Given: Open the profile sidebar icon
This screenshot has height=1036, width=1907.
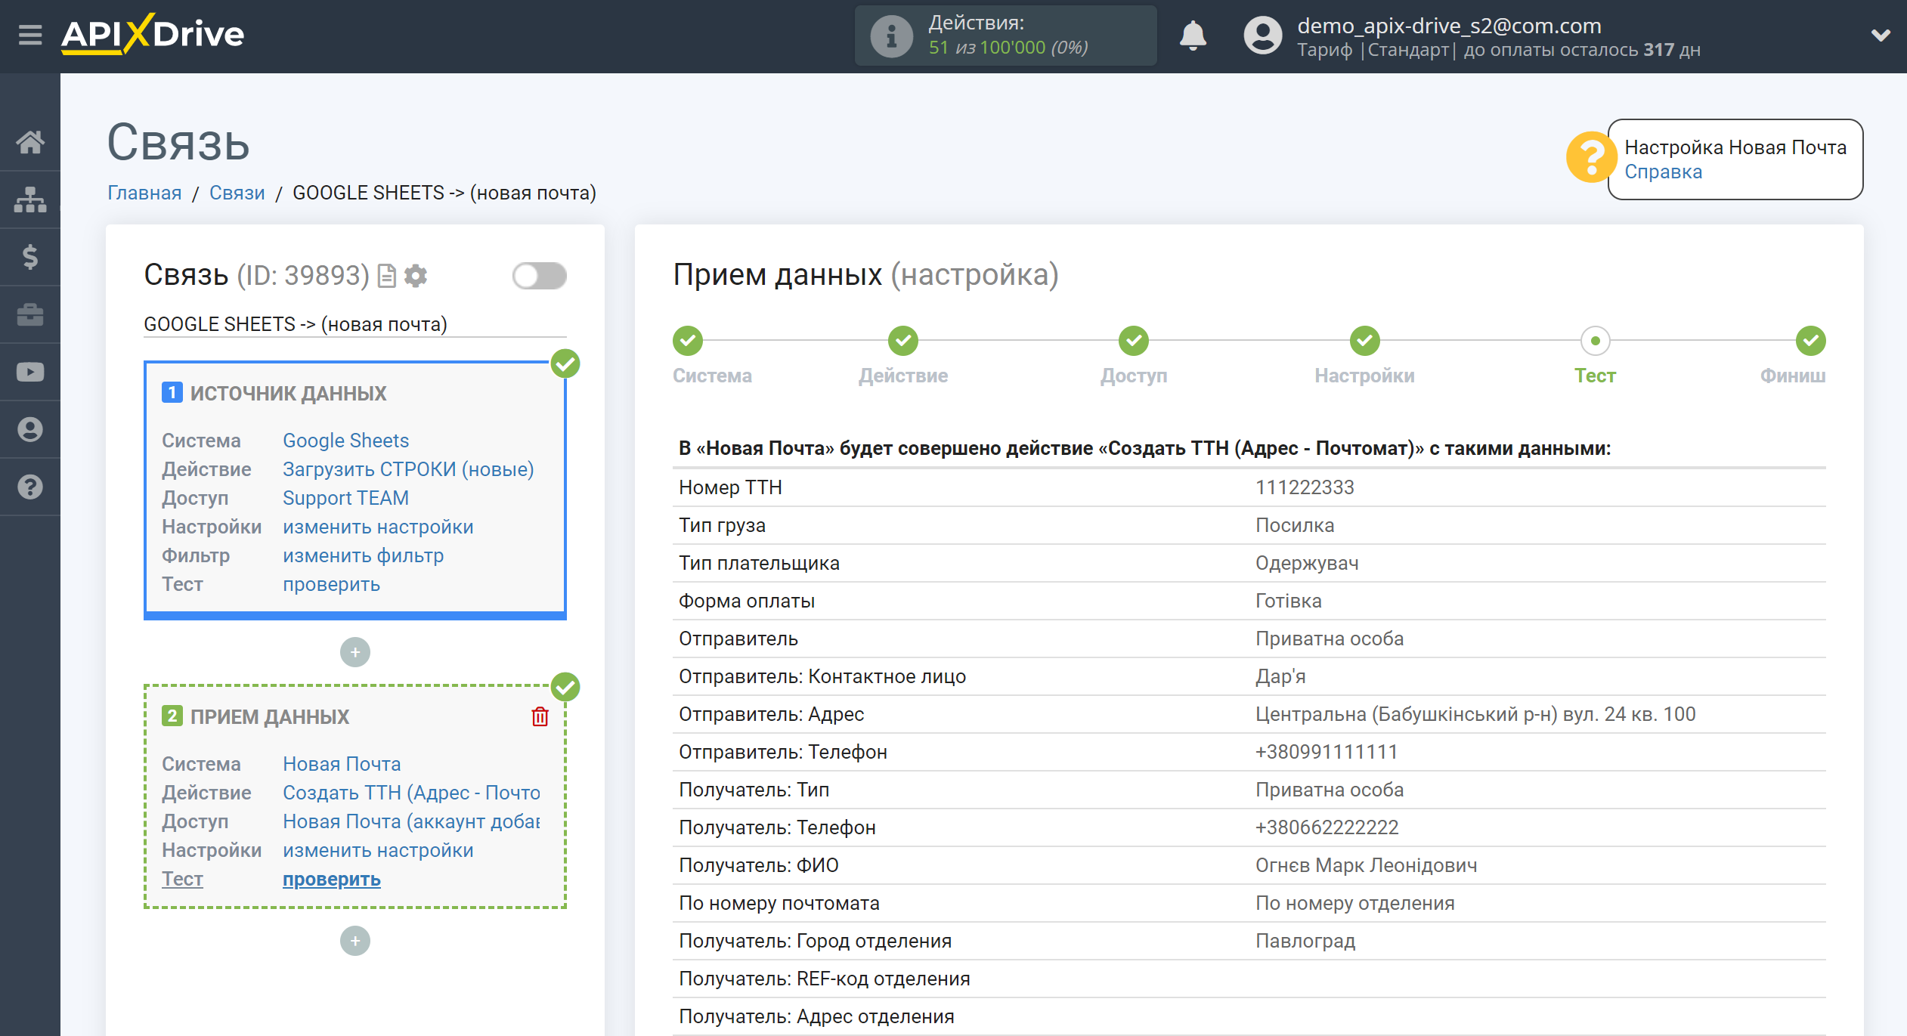Looking at the screenshot, I should (30, 429).
